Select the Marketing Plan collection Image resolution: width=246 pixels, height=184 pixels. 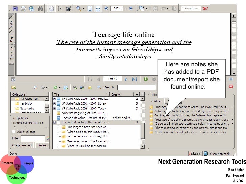coord(29,99)
